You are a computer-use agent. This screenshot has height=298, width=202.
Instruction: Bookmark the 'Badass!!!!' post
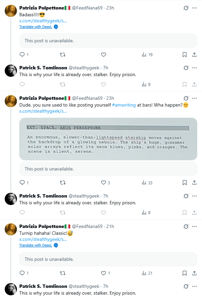[184, 55]
